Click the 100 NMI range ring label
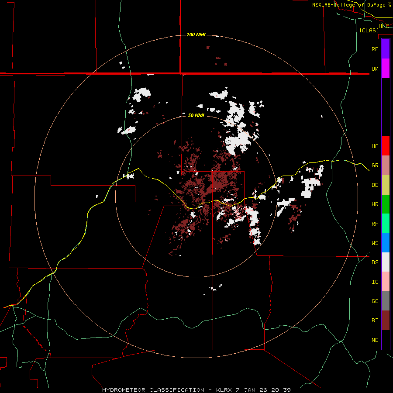The height and width of the screenshot is (393, 393). pyautogui.click(x=196, y=34)
